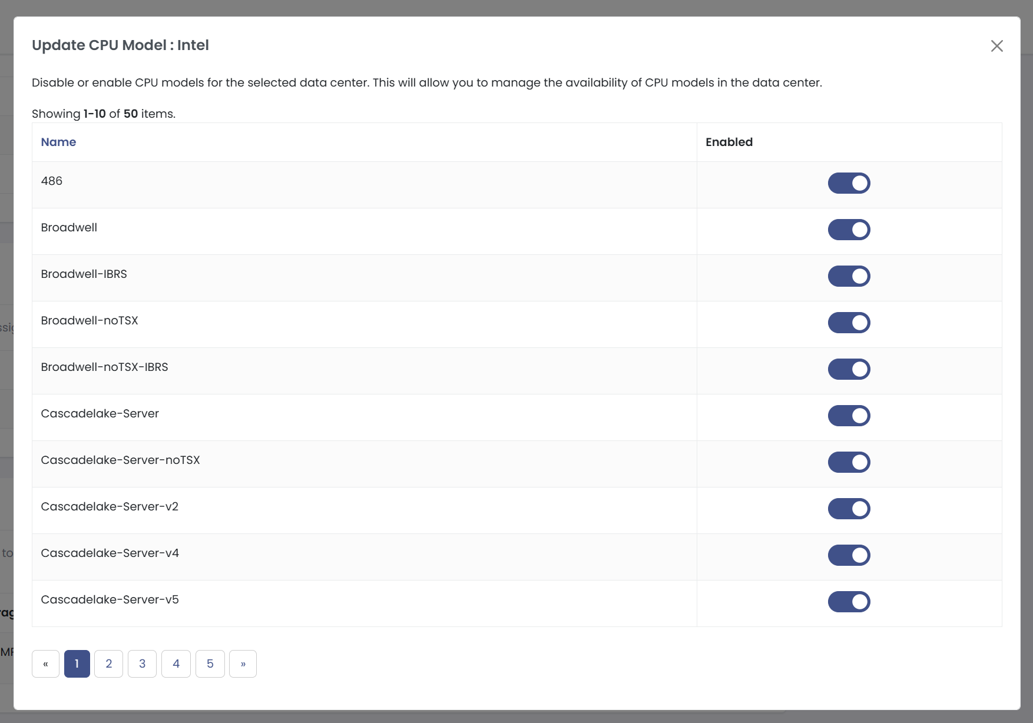Go to the previous page arrow
Viewport: 1033px width, 723px height.
click(x=45, y=664)
